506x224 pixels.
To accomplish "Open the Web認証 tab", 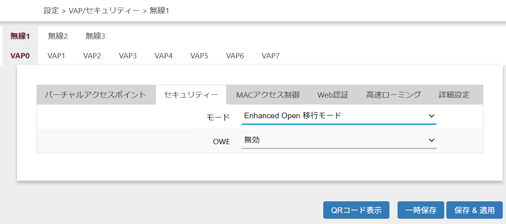I will pos(333,95).
